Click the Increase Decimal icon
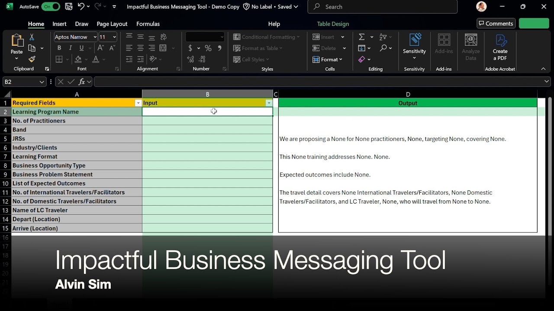The height and width of the screenshot is (311, 554). pyautogui.click(x=190, y=59)
